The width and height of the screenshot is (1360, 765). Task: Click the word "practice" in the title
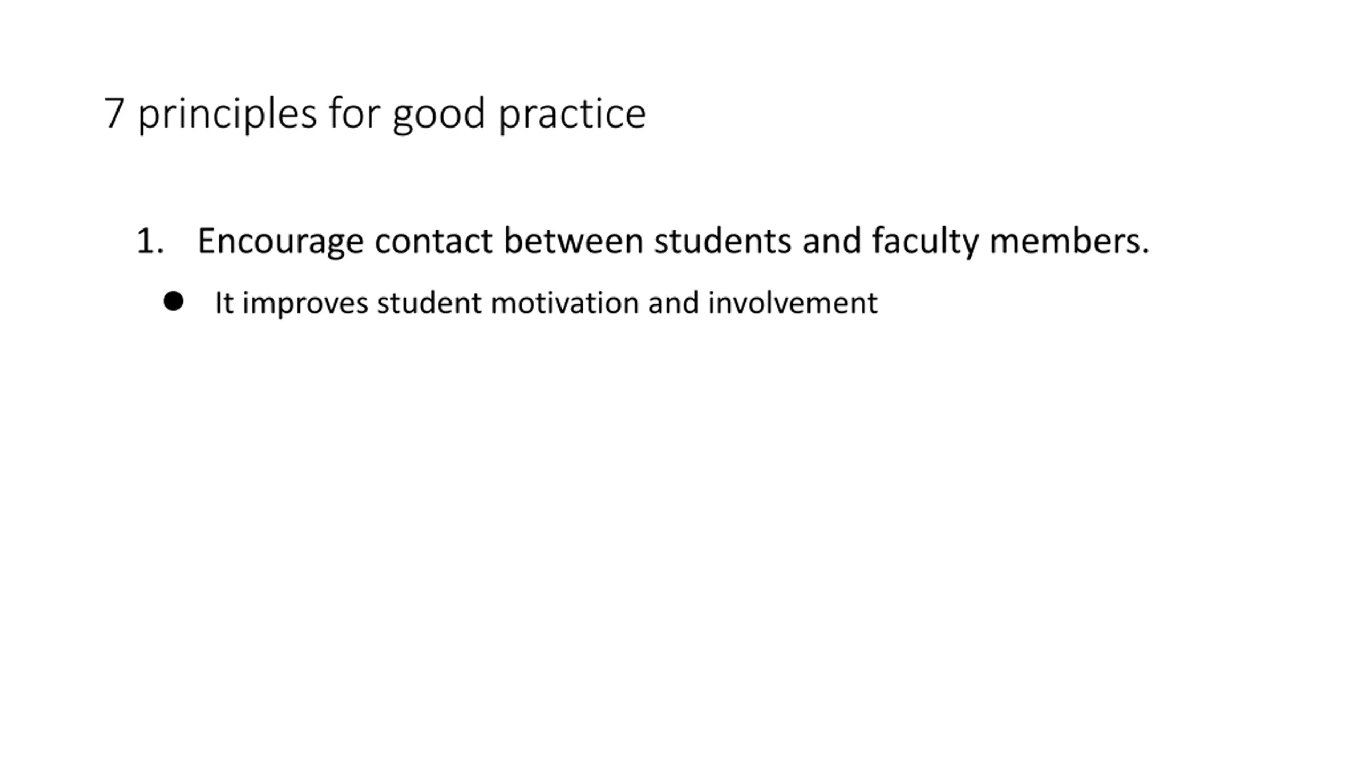[572, 114]
